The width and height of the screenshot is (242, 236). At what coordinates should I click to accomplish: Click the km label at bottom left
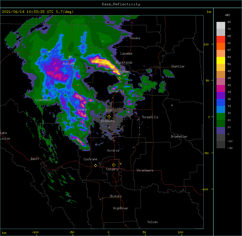tap(4, 233)
